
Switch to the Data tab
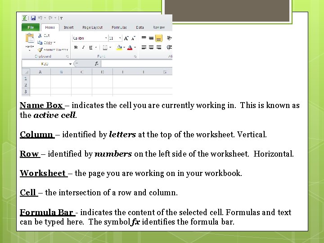[x=140, y=27]
